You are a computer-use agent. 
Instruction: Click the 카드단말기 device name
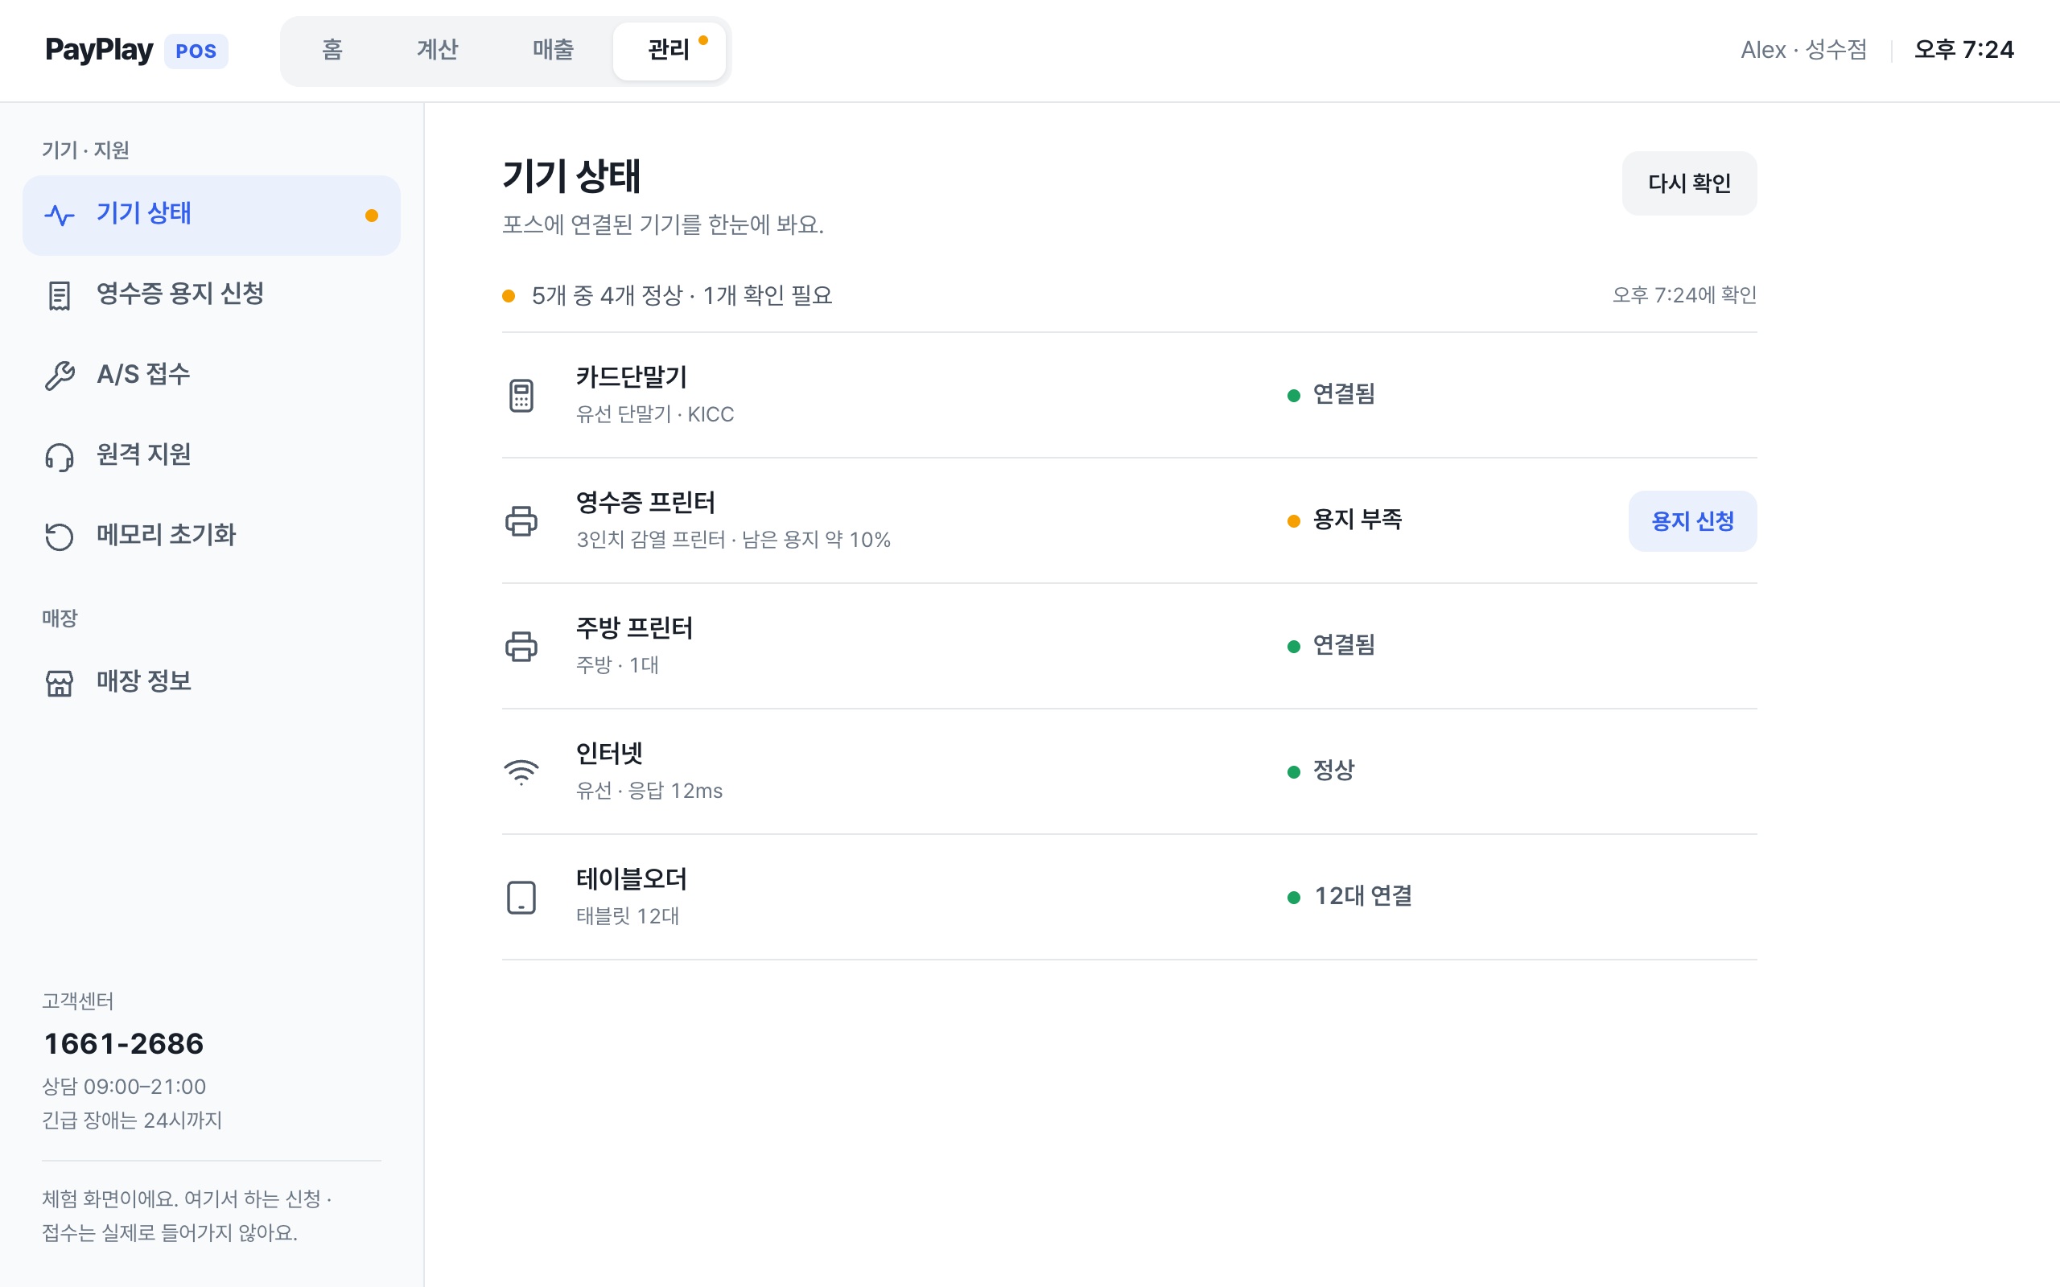click(x=631, y=377)
